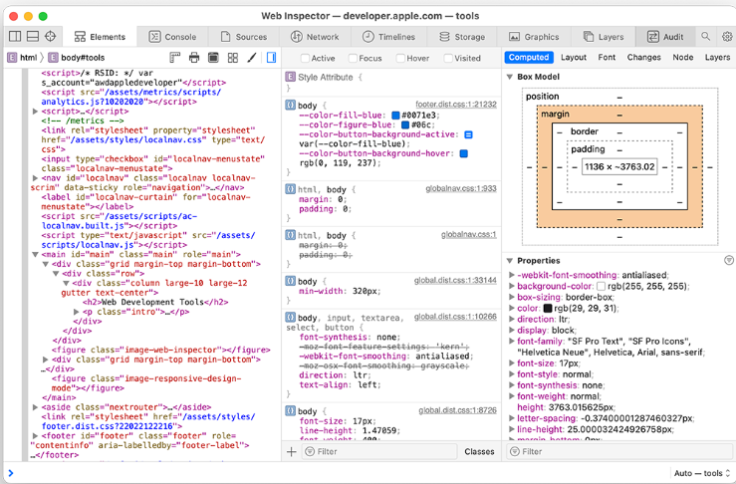Toggle the layout grid overlay icon
Screen dimensions: 736x484
pos(233,59)
